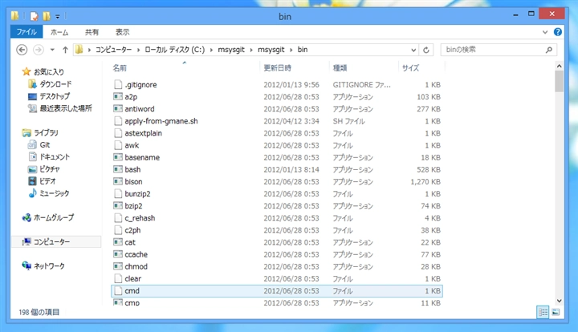Select the cmd file icon
Image resolution: width=578 pixels, height=332 pixels.
pos(118,291)
